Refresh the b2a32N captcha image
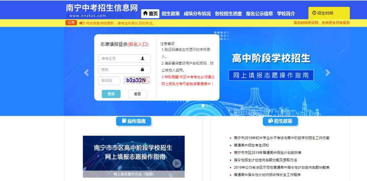The image size is (367, 181). tap(137, 80)
